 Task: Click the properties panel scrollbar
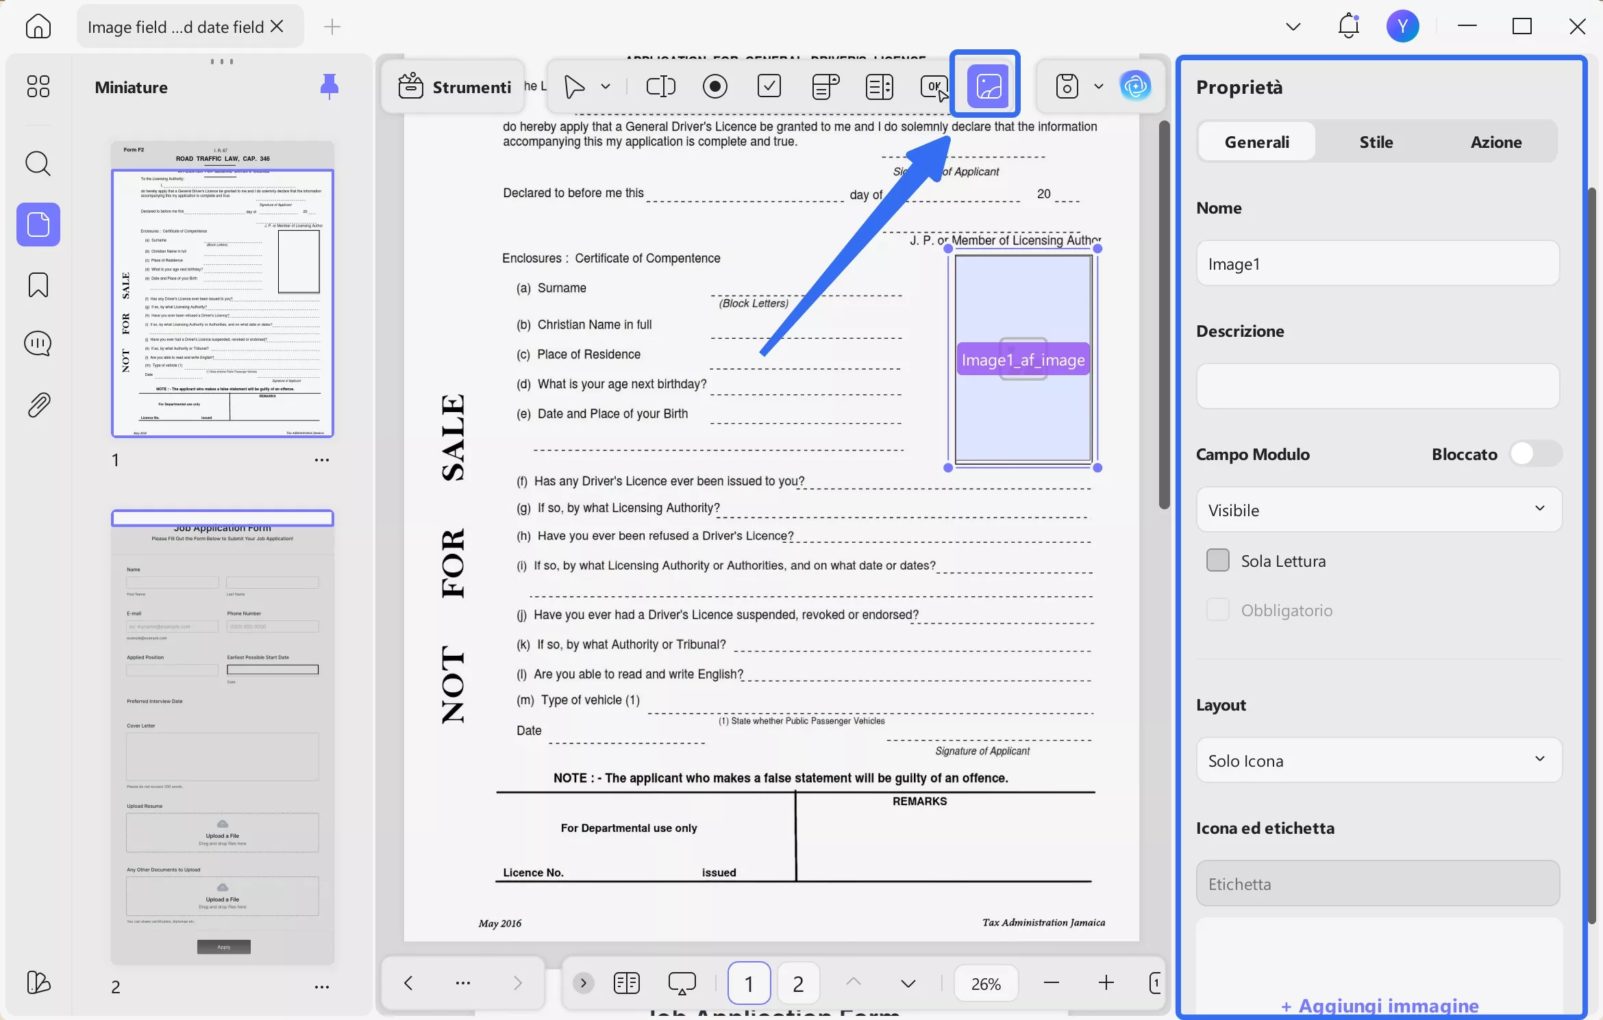(x=1592, y=554)
